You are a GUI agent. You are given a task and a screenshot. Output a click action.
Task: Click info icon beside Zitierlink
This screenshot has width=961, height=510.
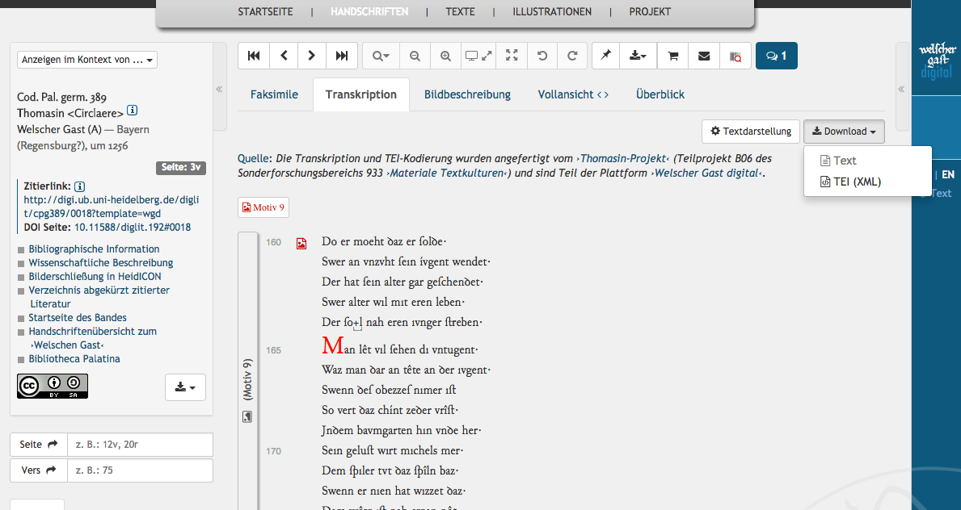[80, 186]
